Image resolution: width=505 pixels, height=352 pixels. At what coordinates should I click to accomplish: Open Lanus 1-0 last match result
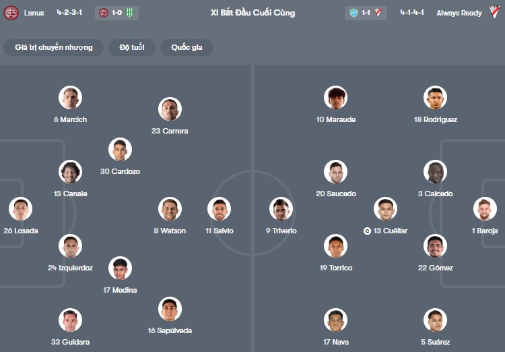coord(116,13)
